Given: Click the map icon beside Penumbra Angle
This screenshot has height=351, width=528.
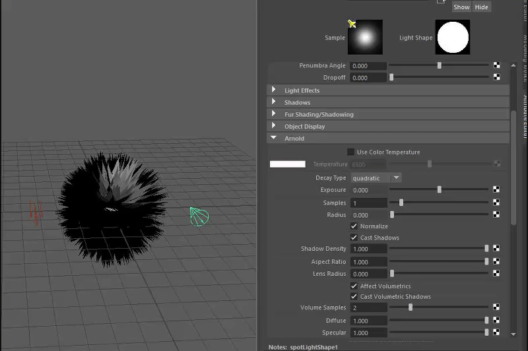Looking at the screenshot, I should click(496, 66).
